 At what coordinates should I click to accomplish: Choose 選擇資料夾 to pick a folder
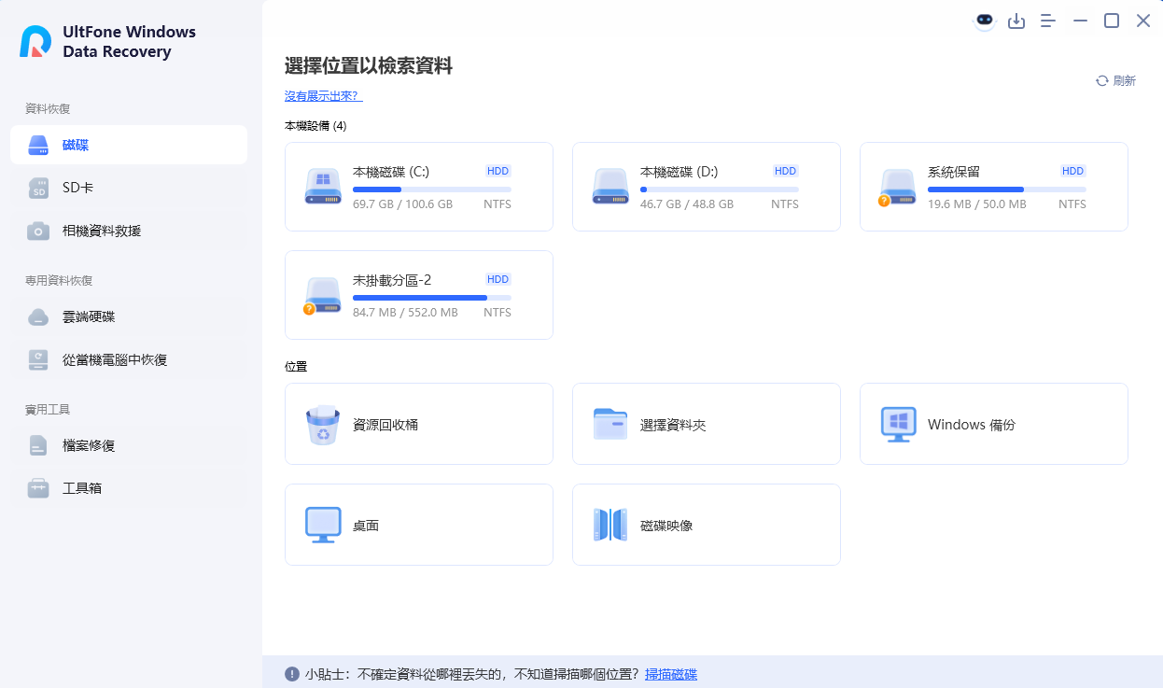tap(706, 424)
